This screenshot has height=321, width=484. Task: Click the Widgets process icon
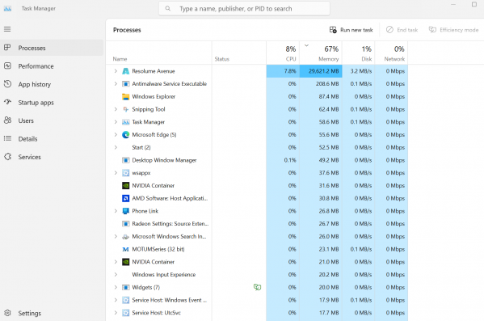pyautogui.click(x=125, y=287)
